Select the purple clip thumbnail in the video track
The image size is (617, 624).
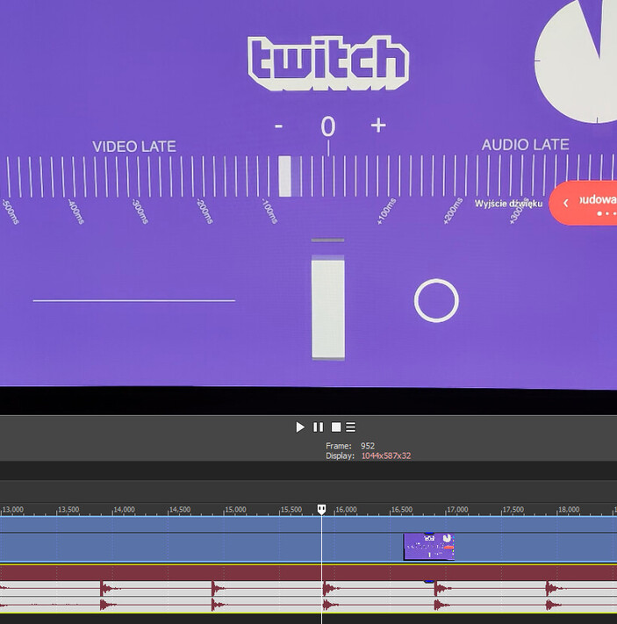click(429, 547)
